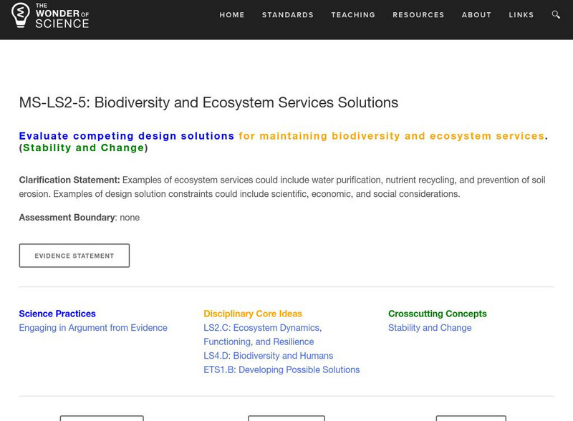This screenshot has width=573, height=421.
Task: Click the EVIDENCE STATEMENT button
Action: (74, 255)
